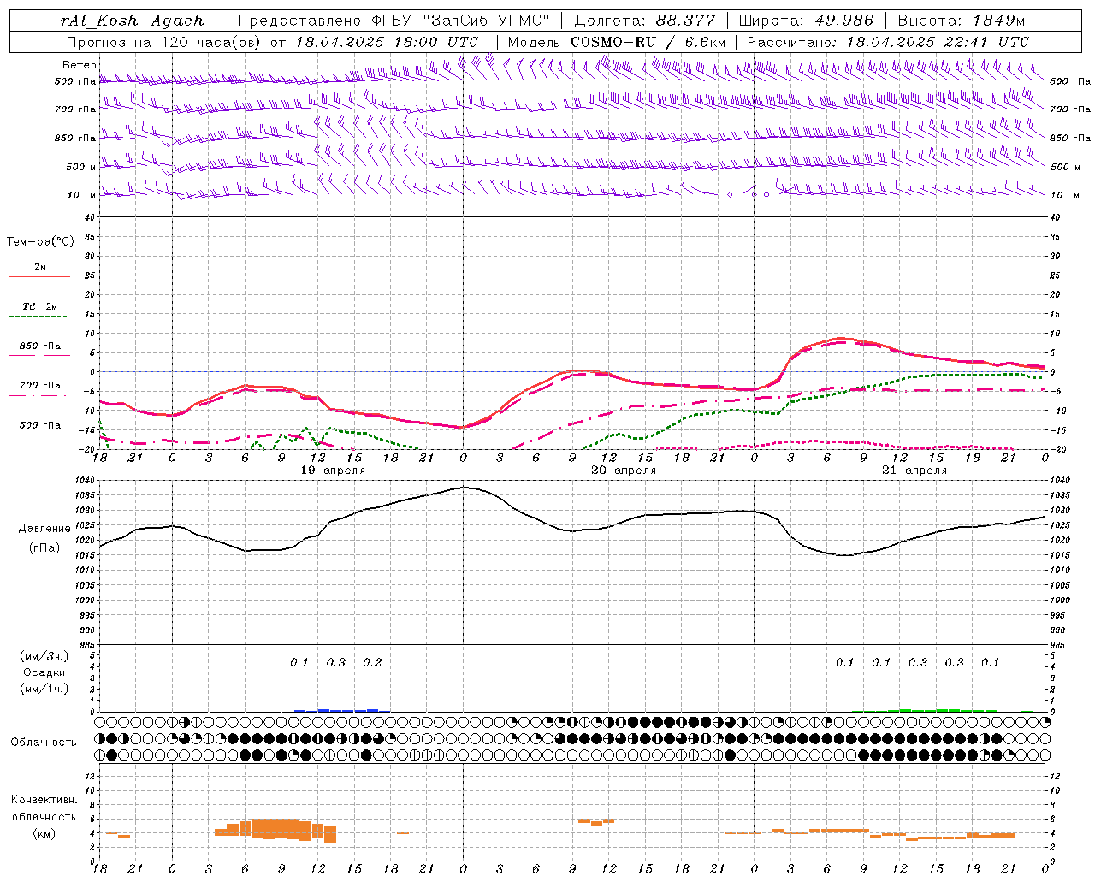
Task: Click the Облачность cloud cover label
Action: [x=44, y=743]
